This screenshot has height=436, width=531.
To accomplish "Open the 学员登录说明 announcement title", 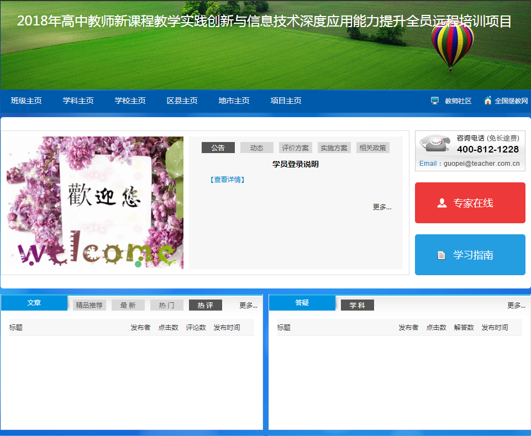I will [x=296, y=164].
